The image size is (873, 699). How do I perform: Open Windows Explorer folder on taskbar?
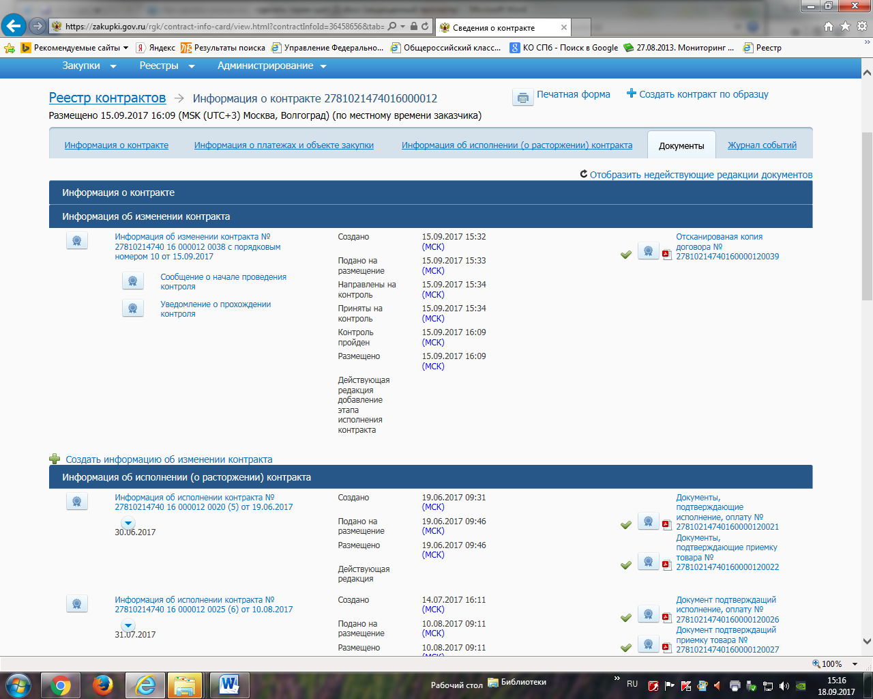(x=185, y=685)
